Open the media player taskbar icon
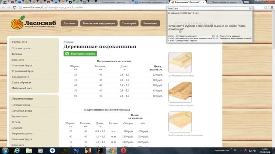 (x=40, y=151)
